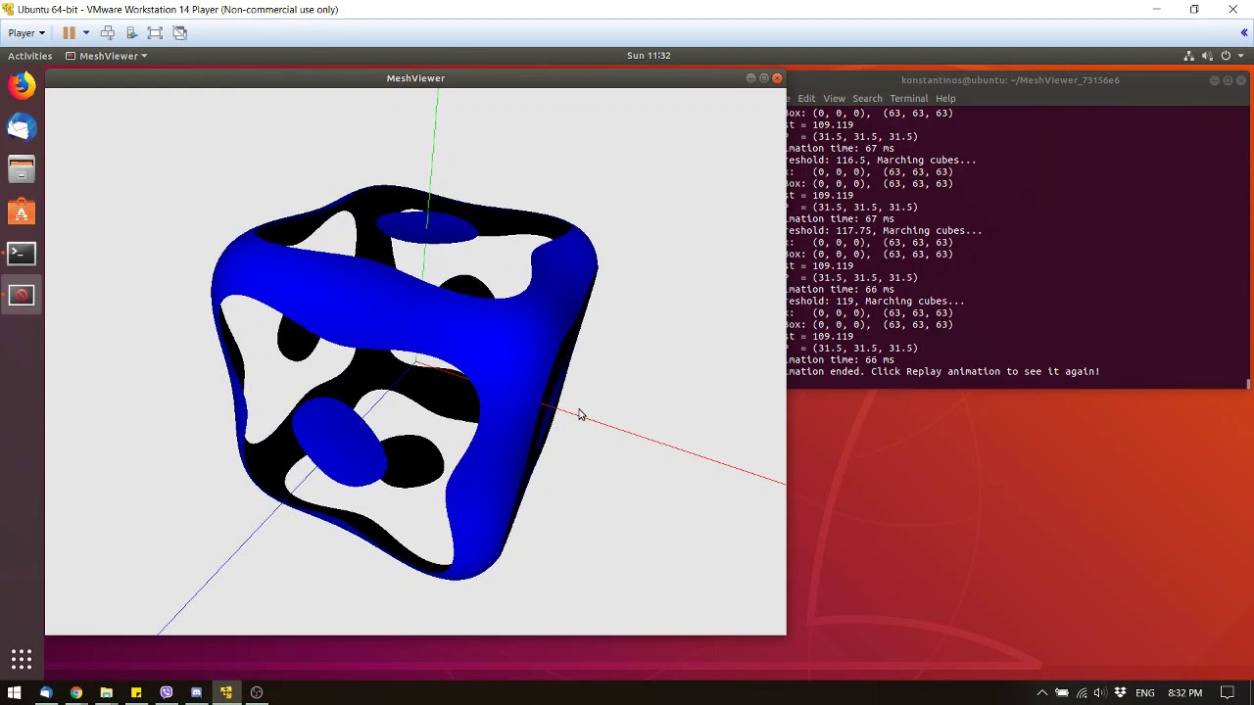This screenshot has height=705, width=1254.
Task: Open Viber from the Windows taskbar
Action: 166,692
